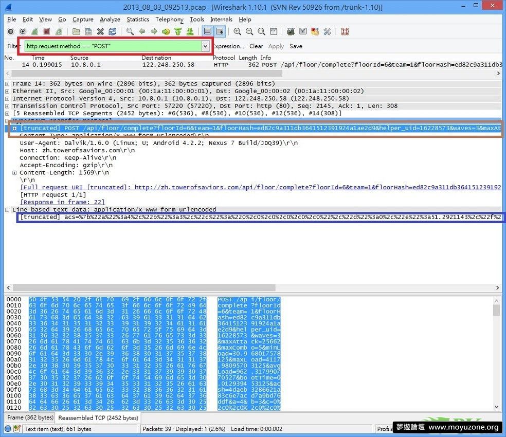Image resolution: width=506 pixels, height=437 pixels.
Task: Open Preferences wrench icon in toolbar
Action: (x=327, y=32)
